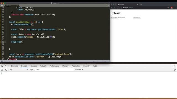Image resolution: width=177 pixels, height=99 pixels.
Task: Bookmark this page with the star icon
Action: pyautogui.click(x=168, y=8)
